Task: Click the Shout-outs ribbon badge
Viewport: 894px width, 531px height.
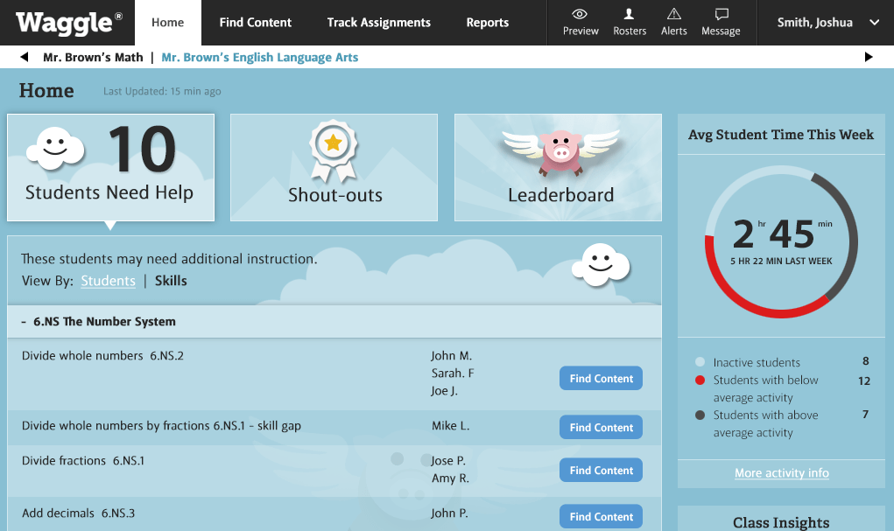Action: coord(334,150)
